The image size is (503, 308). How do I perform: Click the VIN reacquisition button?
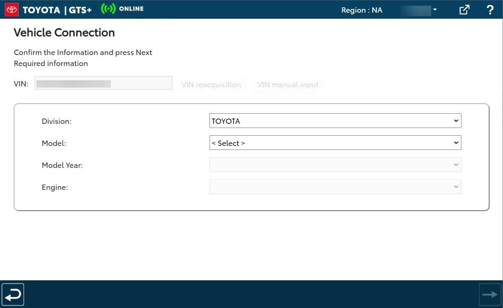point(211,85)
